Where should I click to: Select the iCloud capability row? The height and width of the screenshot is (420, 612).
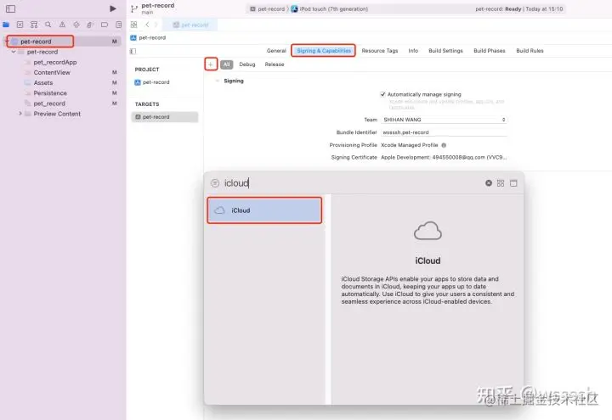[264, 210]
